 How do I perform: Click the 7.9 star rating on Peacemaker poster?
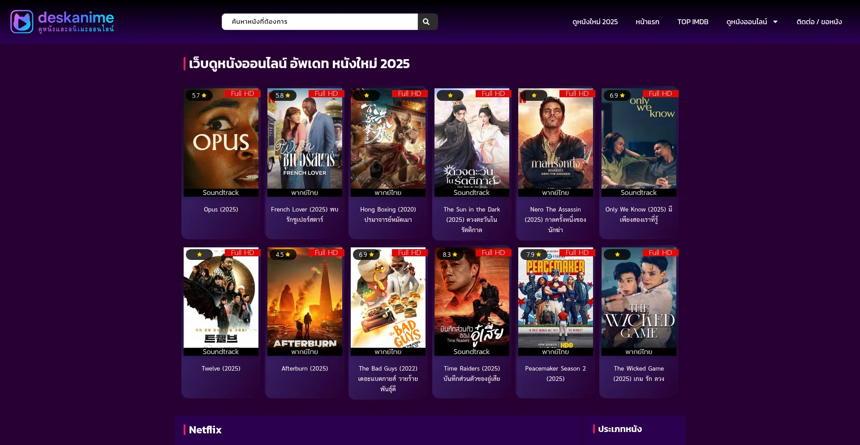[x=533, y=255]
